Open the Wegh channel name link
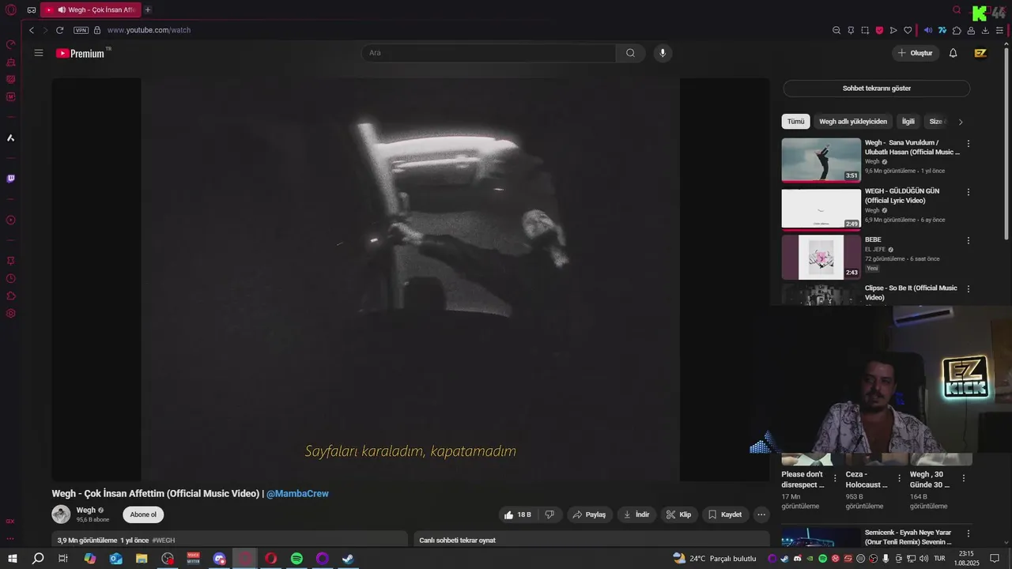The height and width of the screenshot is (569, 1012). pos(86,511)
